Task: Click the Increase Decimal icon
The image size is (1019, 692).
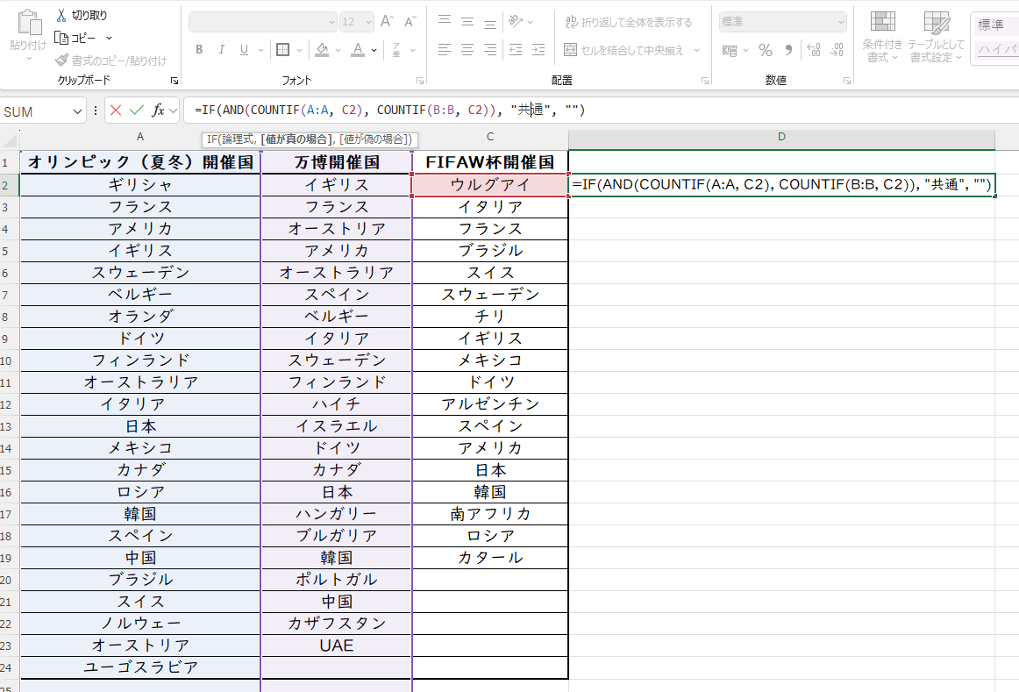Action: (814, 50)
